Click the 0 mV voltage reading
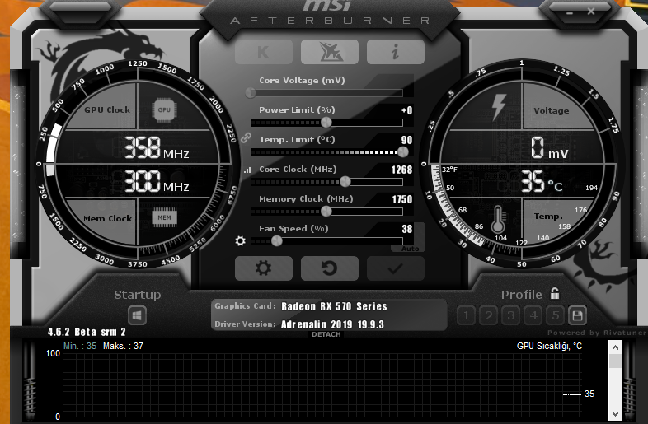 click(x=550, y=148)
